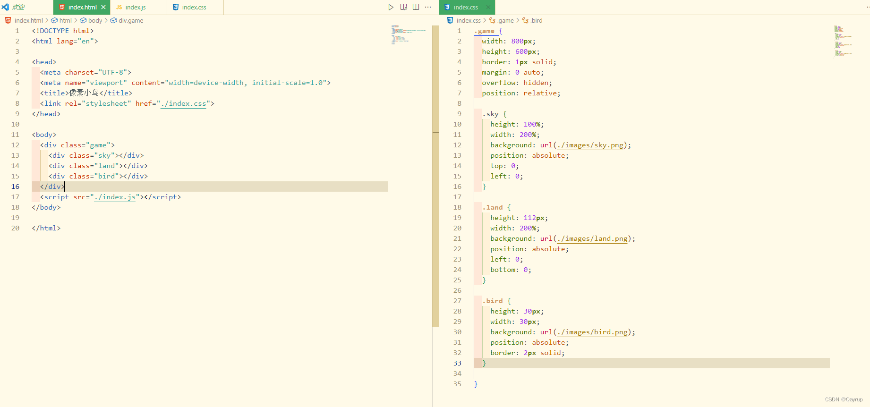
Task: Open the body breadcrumb dropdown
Action: (x=95, y=20)
